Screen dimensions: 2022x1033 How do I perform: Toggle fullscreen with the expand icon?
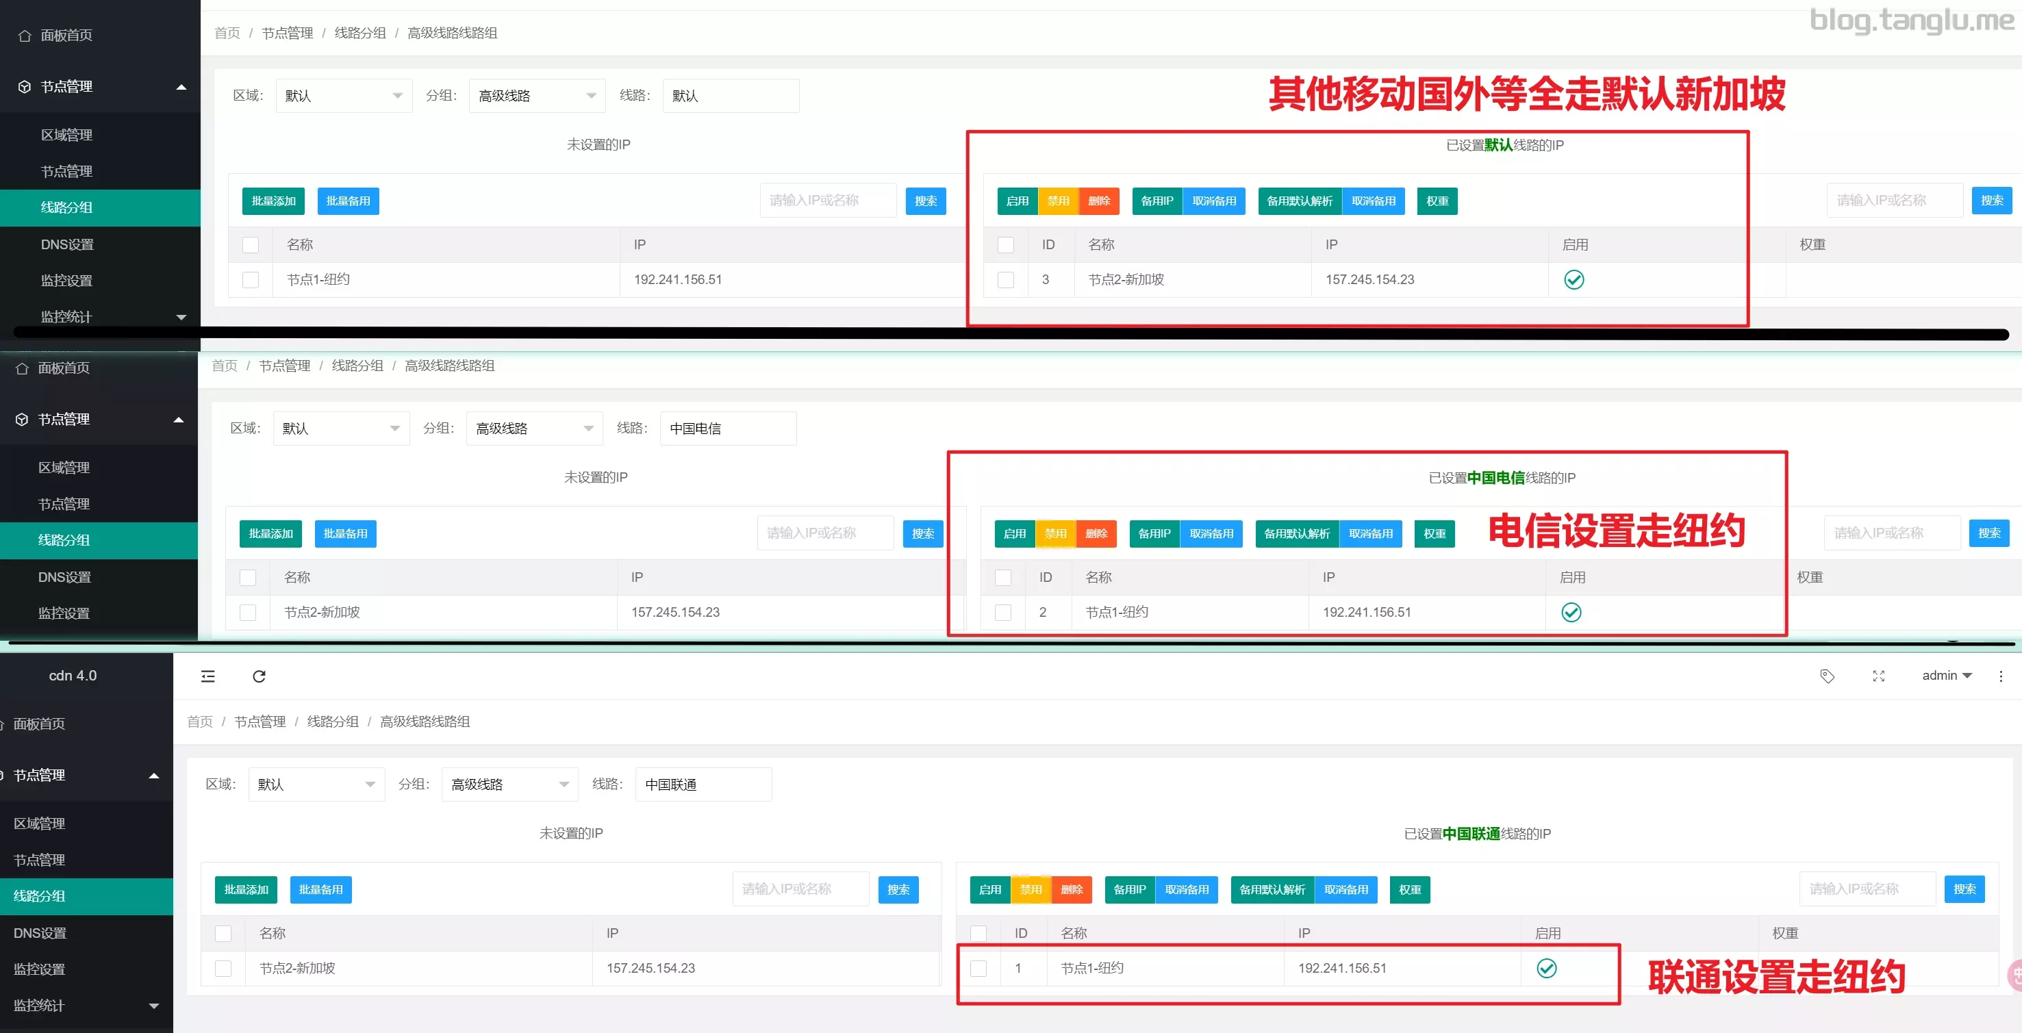click(x=1878, y=676)
